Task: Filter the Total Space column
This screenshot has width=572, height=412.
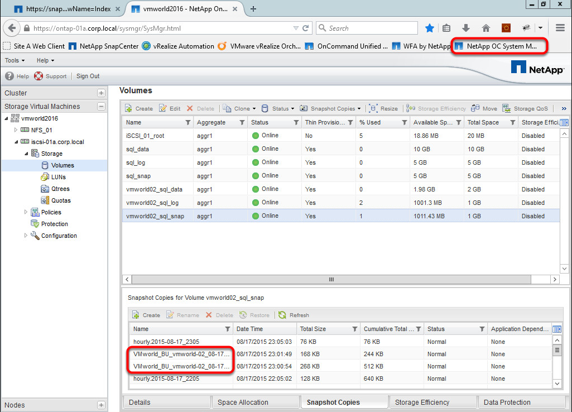Action: pyautogui.click(x=512, y=123)
